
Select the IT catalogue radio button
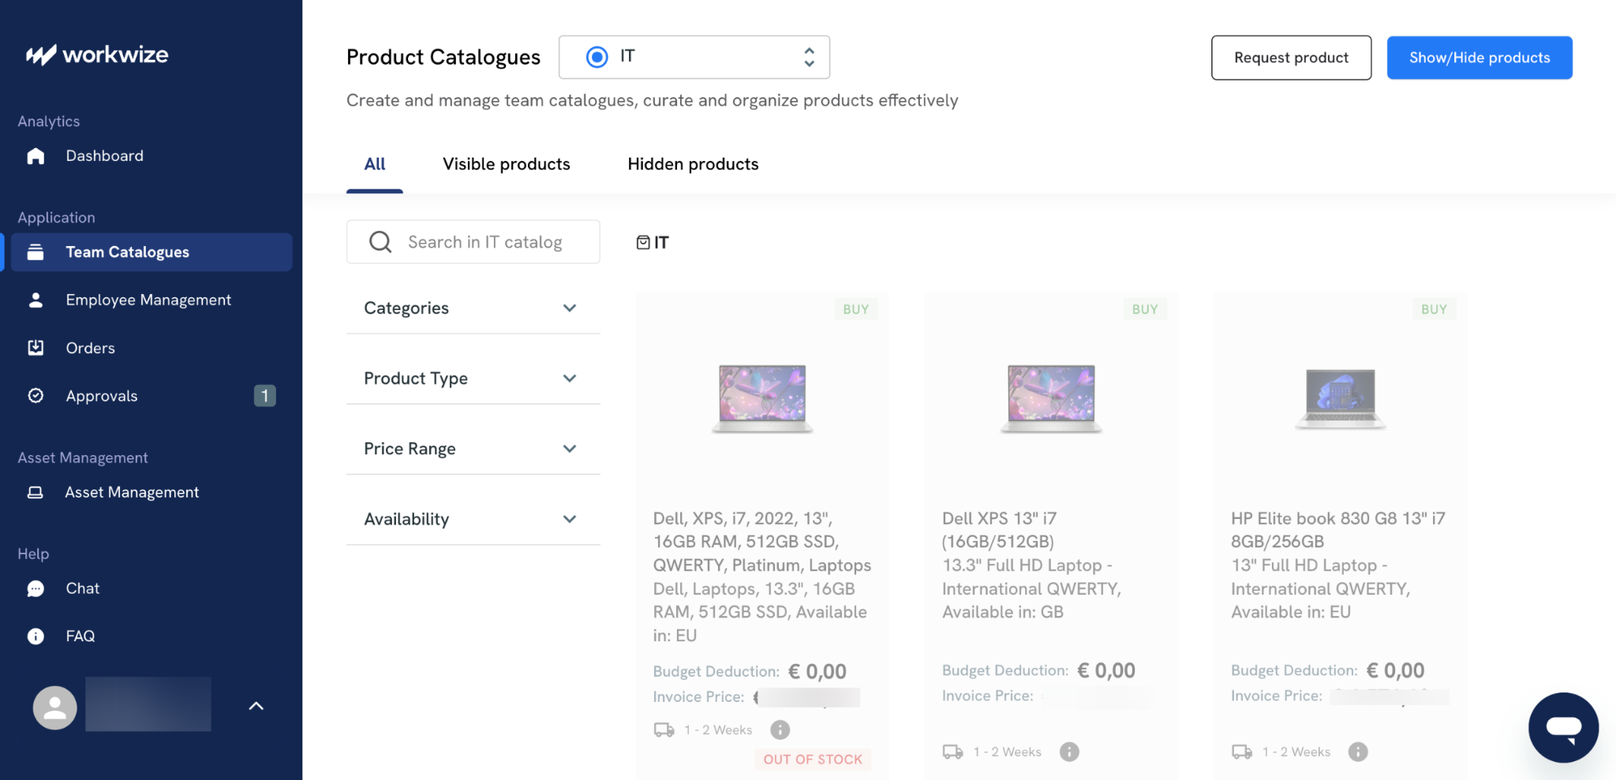click(x=597, y=57)
